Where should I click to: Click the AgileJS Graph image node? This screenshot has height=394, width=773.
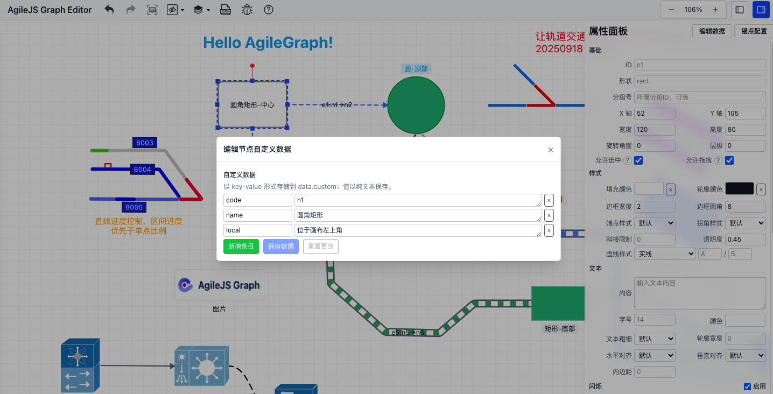pos(220,285)
